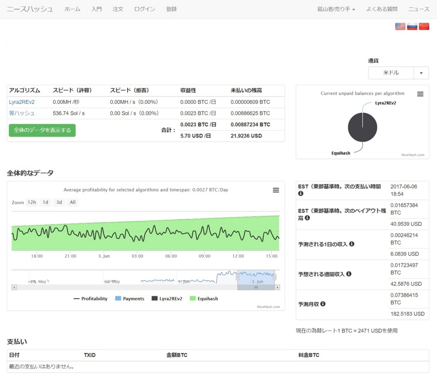Click the 0.00887234 BTC total balance

pos(250,125)
